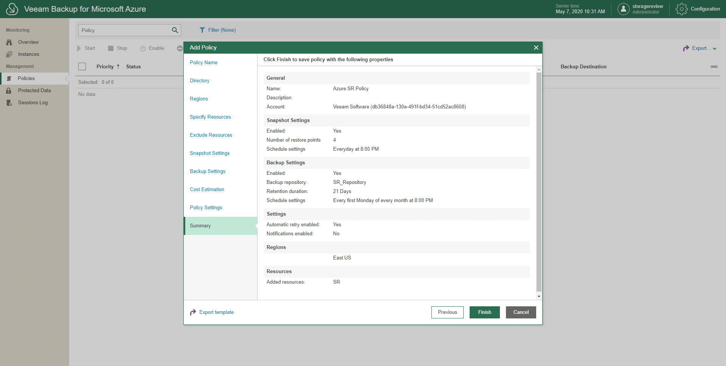Expand the Export dropdown chevron

point(715,49)
